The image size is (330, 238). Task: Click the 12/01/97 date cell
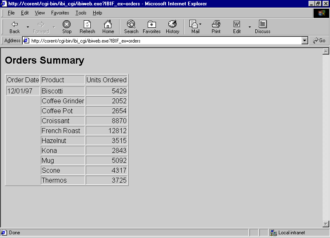(23, 91)
